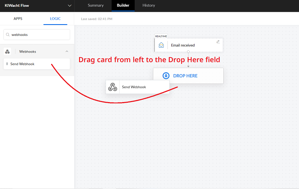Click the connector circle below Email received
The height and width of the screenshot is (189, 299).
[x=188, y=52]
